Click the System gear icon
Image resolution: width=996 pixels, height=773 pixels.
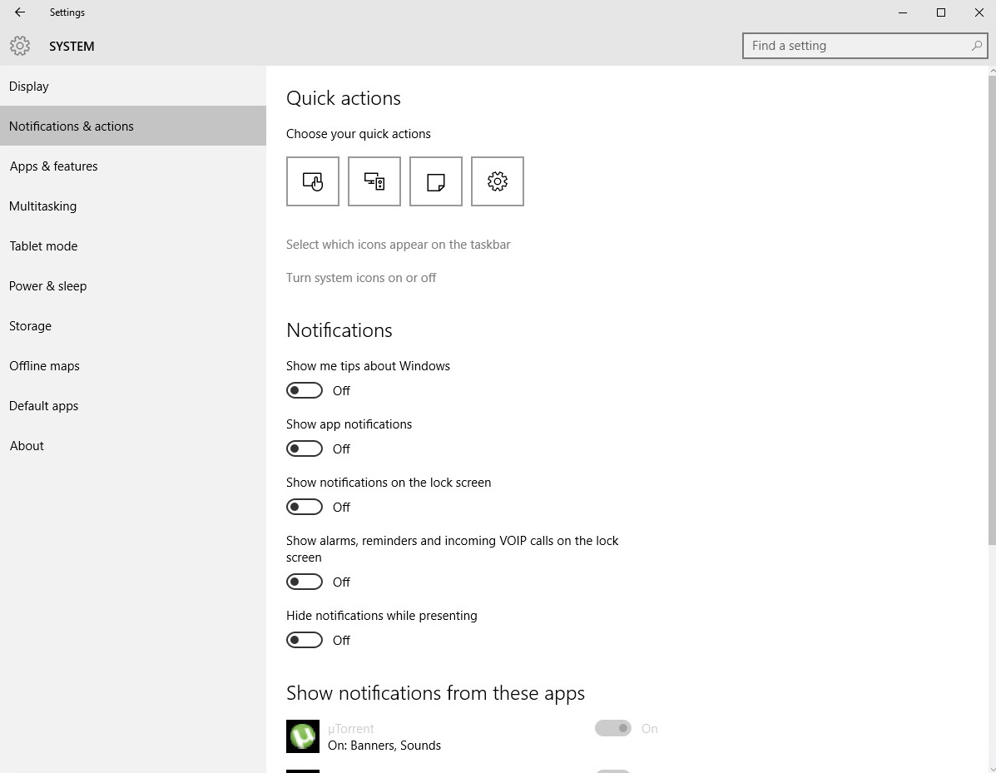click(20, 46)
